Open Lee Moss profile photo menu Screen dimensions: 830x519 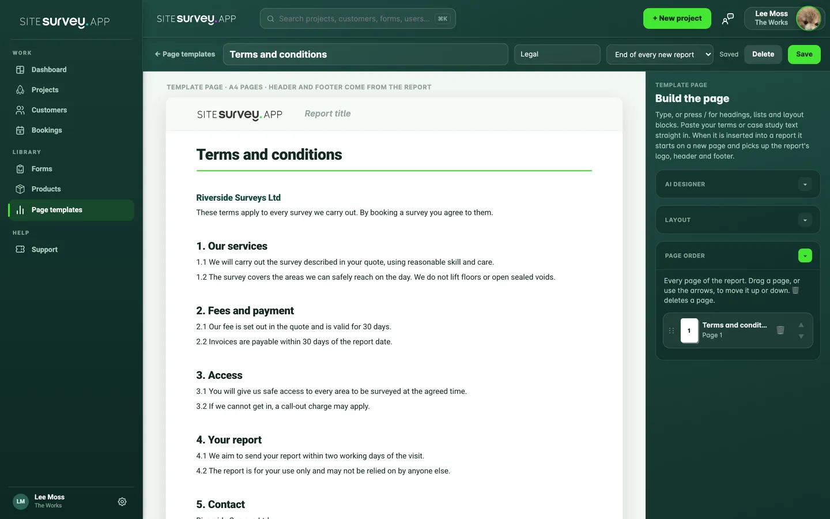point(809,18)
